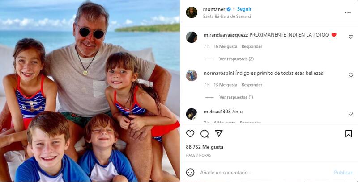Screen dimensions: 358x182
Task: Like the post with the heart icon
Action: point(190,134)
